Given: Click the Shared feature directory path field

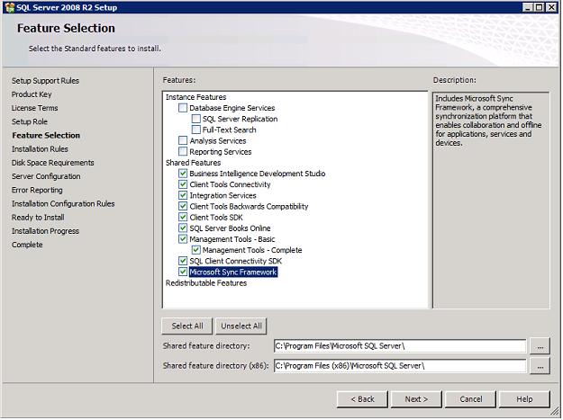Looking at the screenshot, I should point(400,346).
